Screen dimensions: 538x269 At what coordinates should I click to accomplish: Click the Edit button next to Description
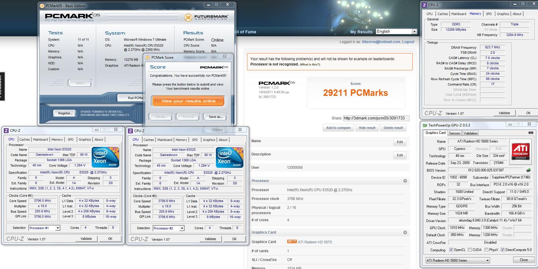point(400,155)
